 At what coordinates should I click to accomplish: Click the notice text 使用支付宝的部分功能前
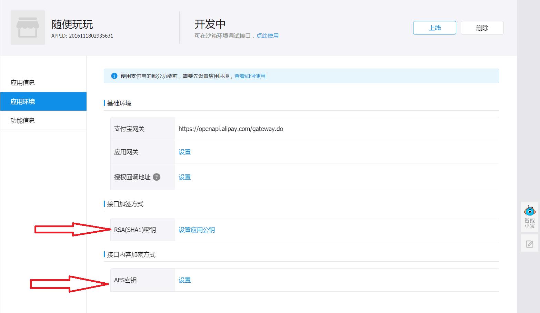(x=149, y=76)
